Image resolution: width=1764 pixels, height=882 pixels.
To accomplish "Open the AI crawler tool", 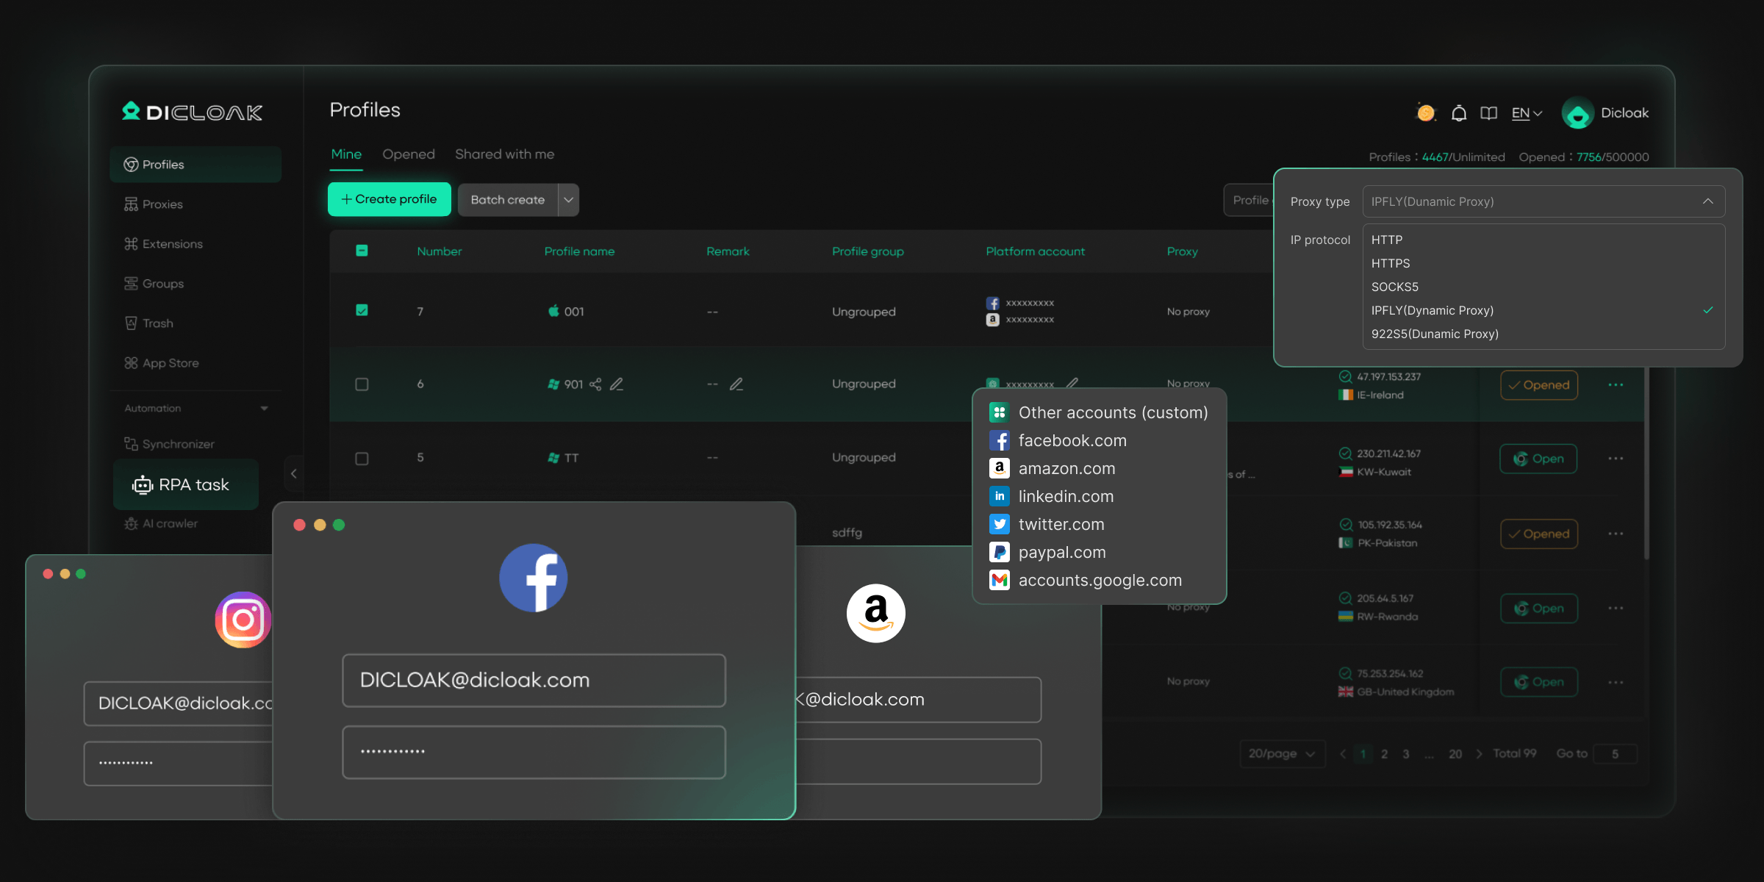I will coord(170,523).
